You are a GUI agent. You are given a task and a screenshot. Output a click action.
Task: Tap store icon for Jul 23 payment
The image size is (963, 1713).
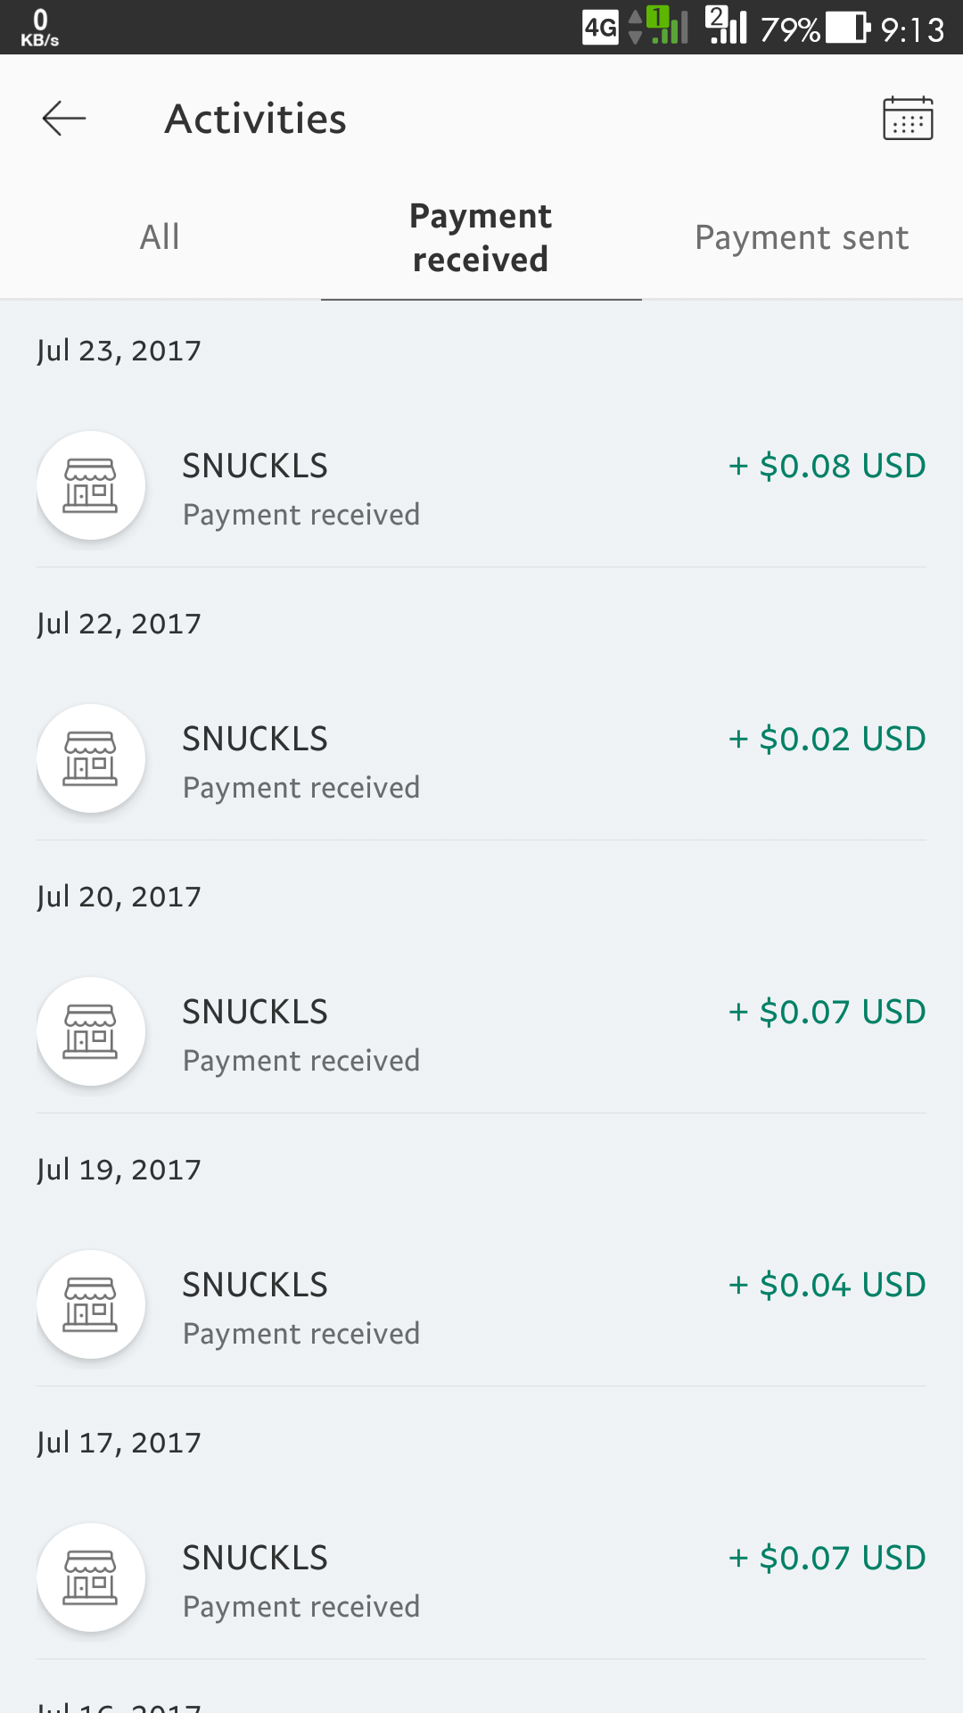coord(91,486)
